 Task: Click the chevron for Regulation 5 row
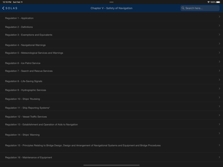tap(219, 52)
